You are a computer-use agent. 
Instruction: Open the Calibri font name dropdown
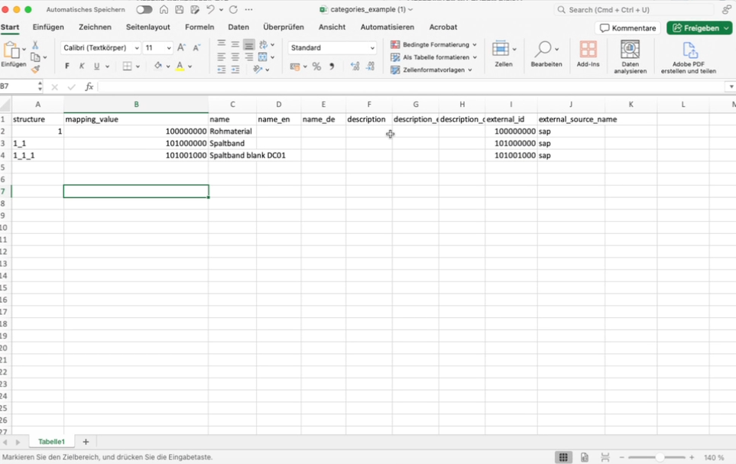click(137, 48)
